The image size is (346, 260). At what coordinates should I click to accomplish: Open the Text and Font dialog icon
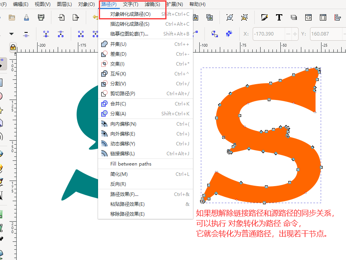279,17
